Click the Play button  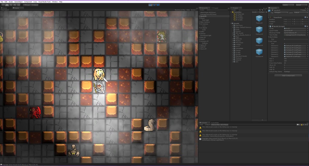point(150,5)
